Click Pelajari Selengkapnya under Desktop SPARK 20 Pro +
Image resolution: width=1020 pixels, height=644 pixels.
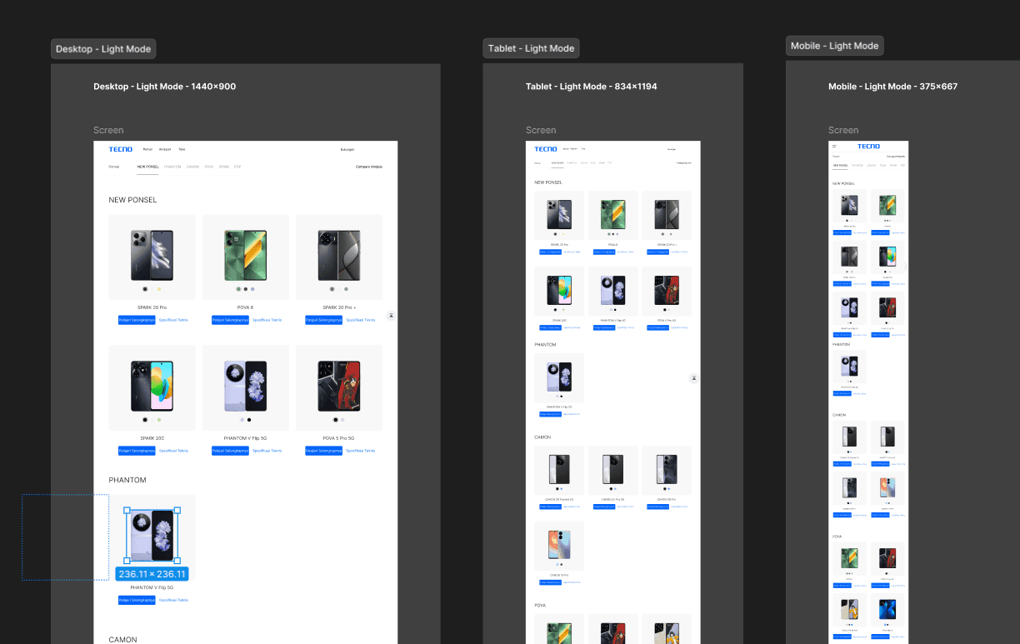click(323, 320)
